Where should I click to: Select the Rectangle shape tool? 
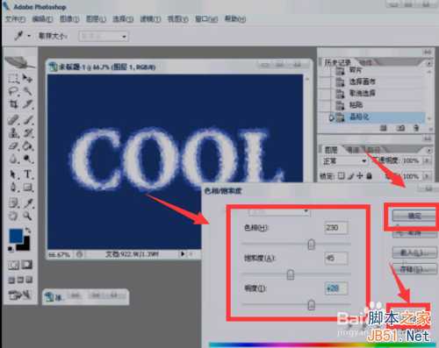[x=27, y=188]
